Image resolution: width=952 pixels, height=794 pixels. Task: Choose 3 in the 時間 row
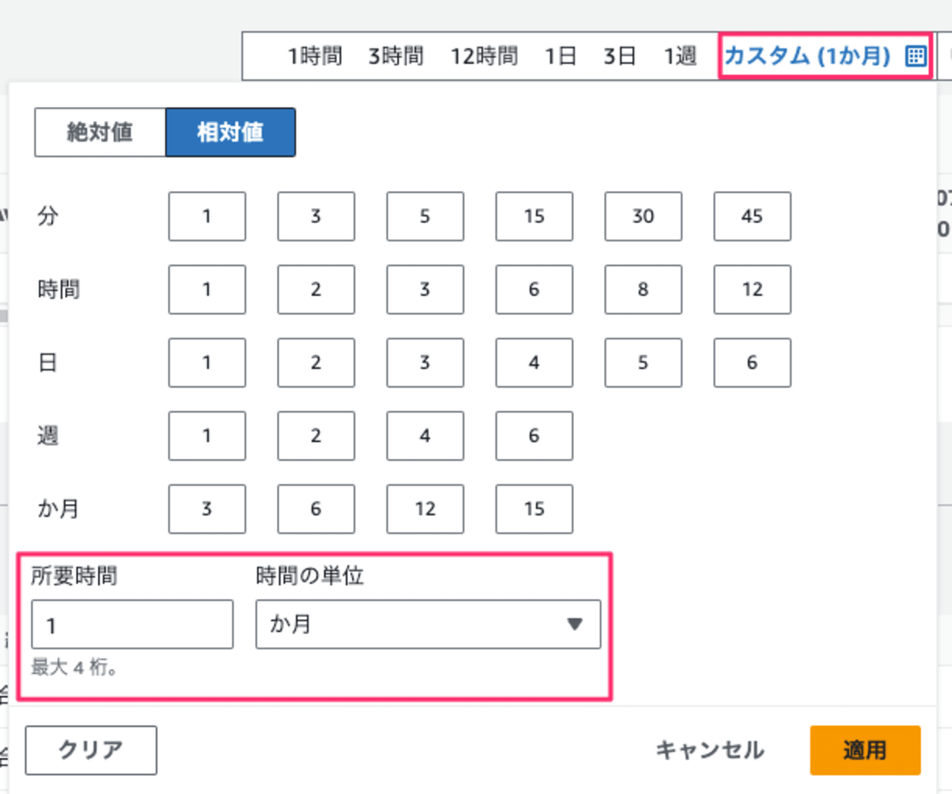pos(425,290)
